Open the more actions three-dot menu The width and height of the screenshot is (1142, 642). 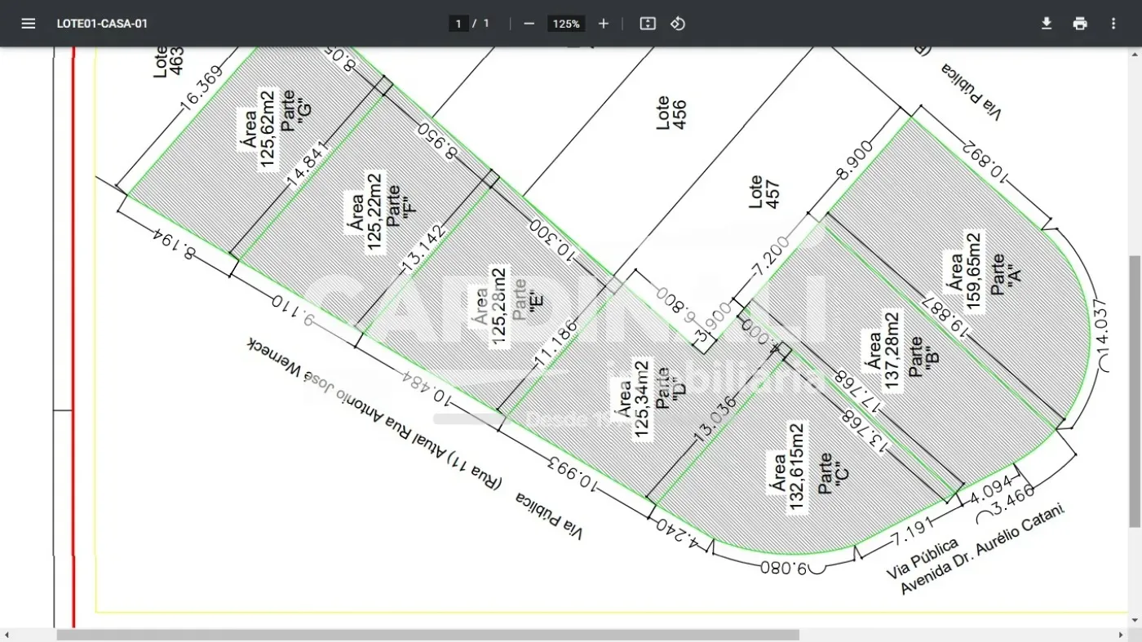point(1113,23)
